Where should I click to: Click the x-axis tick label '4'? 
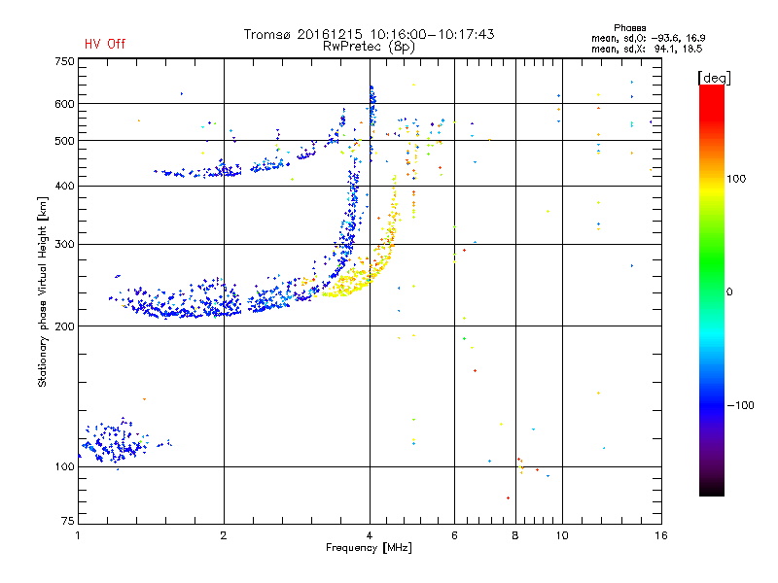pyautogui.click(x=370, y=535)
